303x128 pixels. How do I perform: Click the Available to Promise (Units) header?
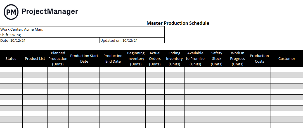(x=195, y=58)
